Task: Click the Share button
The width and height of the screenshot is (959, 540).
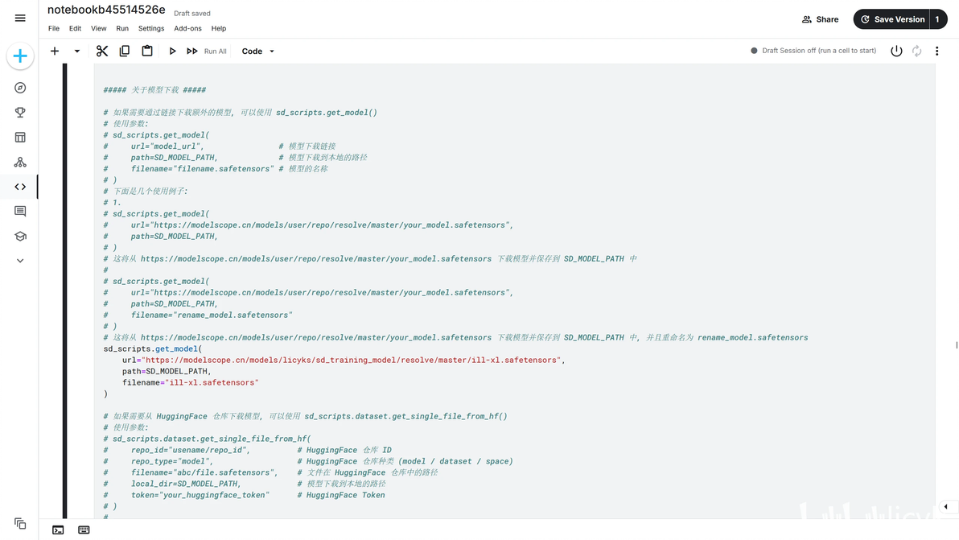Action: tap(820, 19)
